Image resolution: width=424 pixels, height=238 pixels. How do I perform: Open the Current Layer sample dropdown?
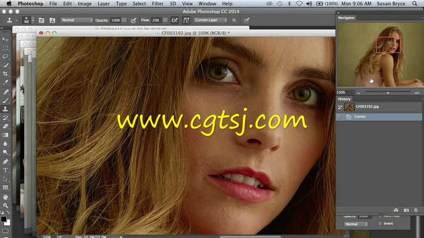point(210,20)
